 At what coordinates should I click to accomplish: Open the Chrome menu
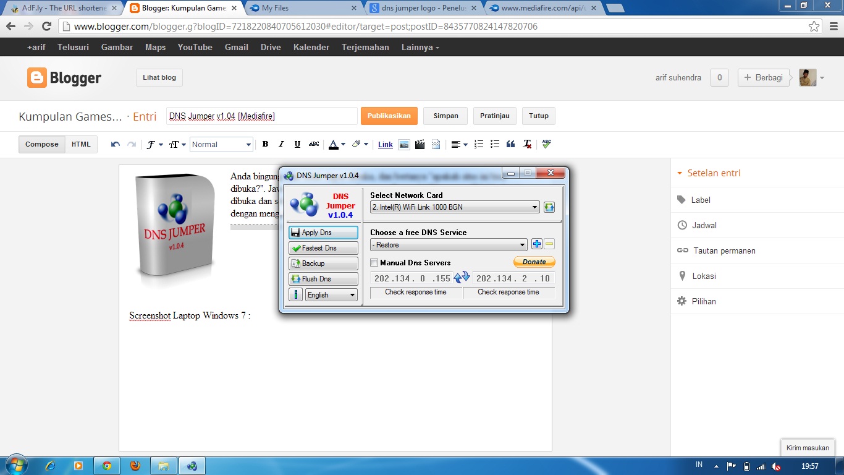[833, 27]
